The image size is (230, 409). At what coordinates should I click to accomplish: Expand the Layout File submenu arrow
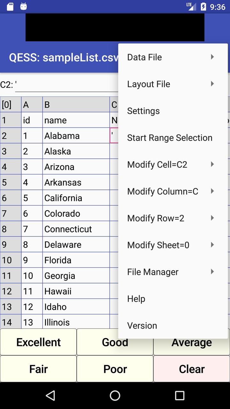click(212, 84)
